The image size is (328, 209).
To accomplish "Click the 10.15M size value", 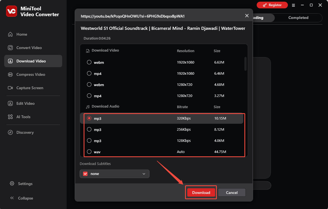I will click(x=220, y=118).
